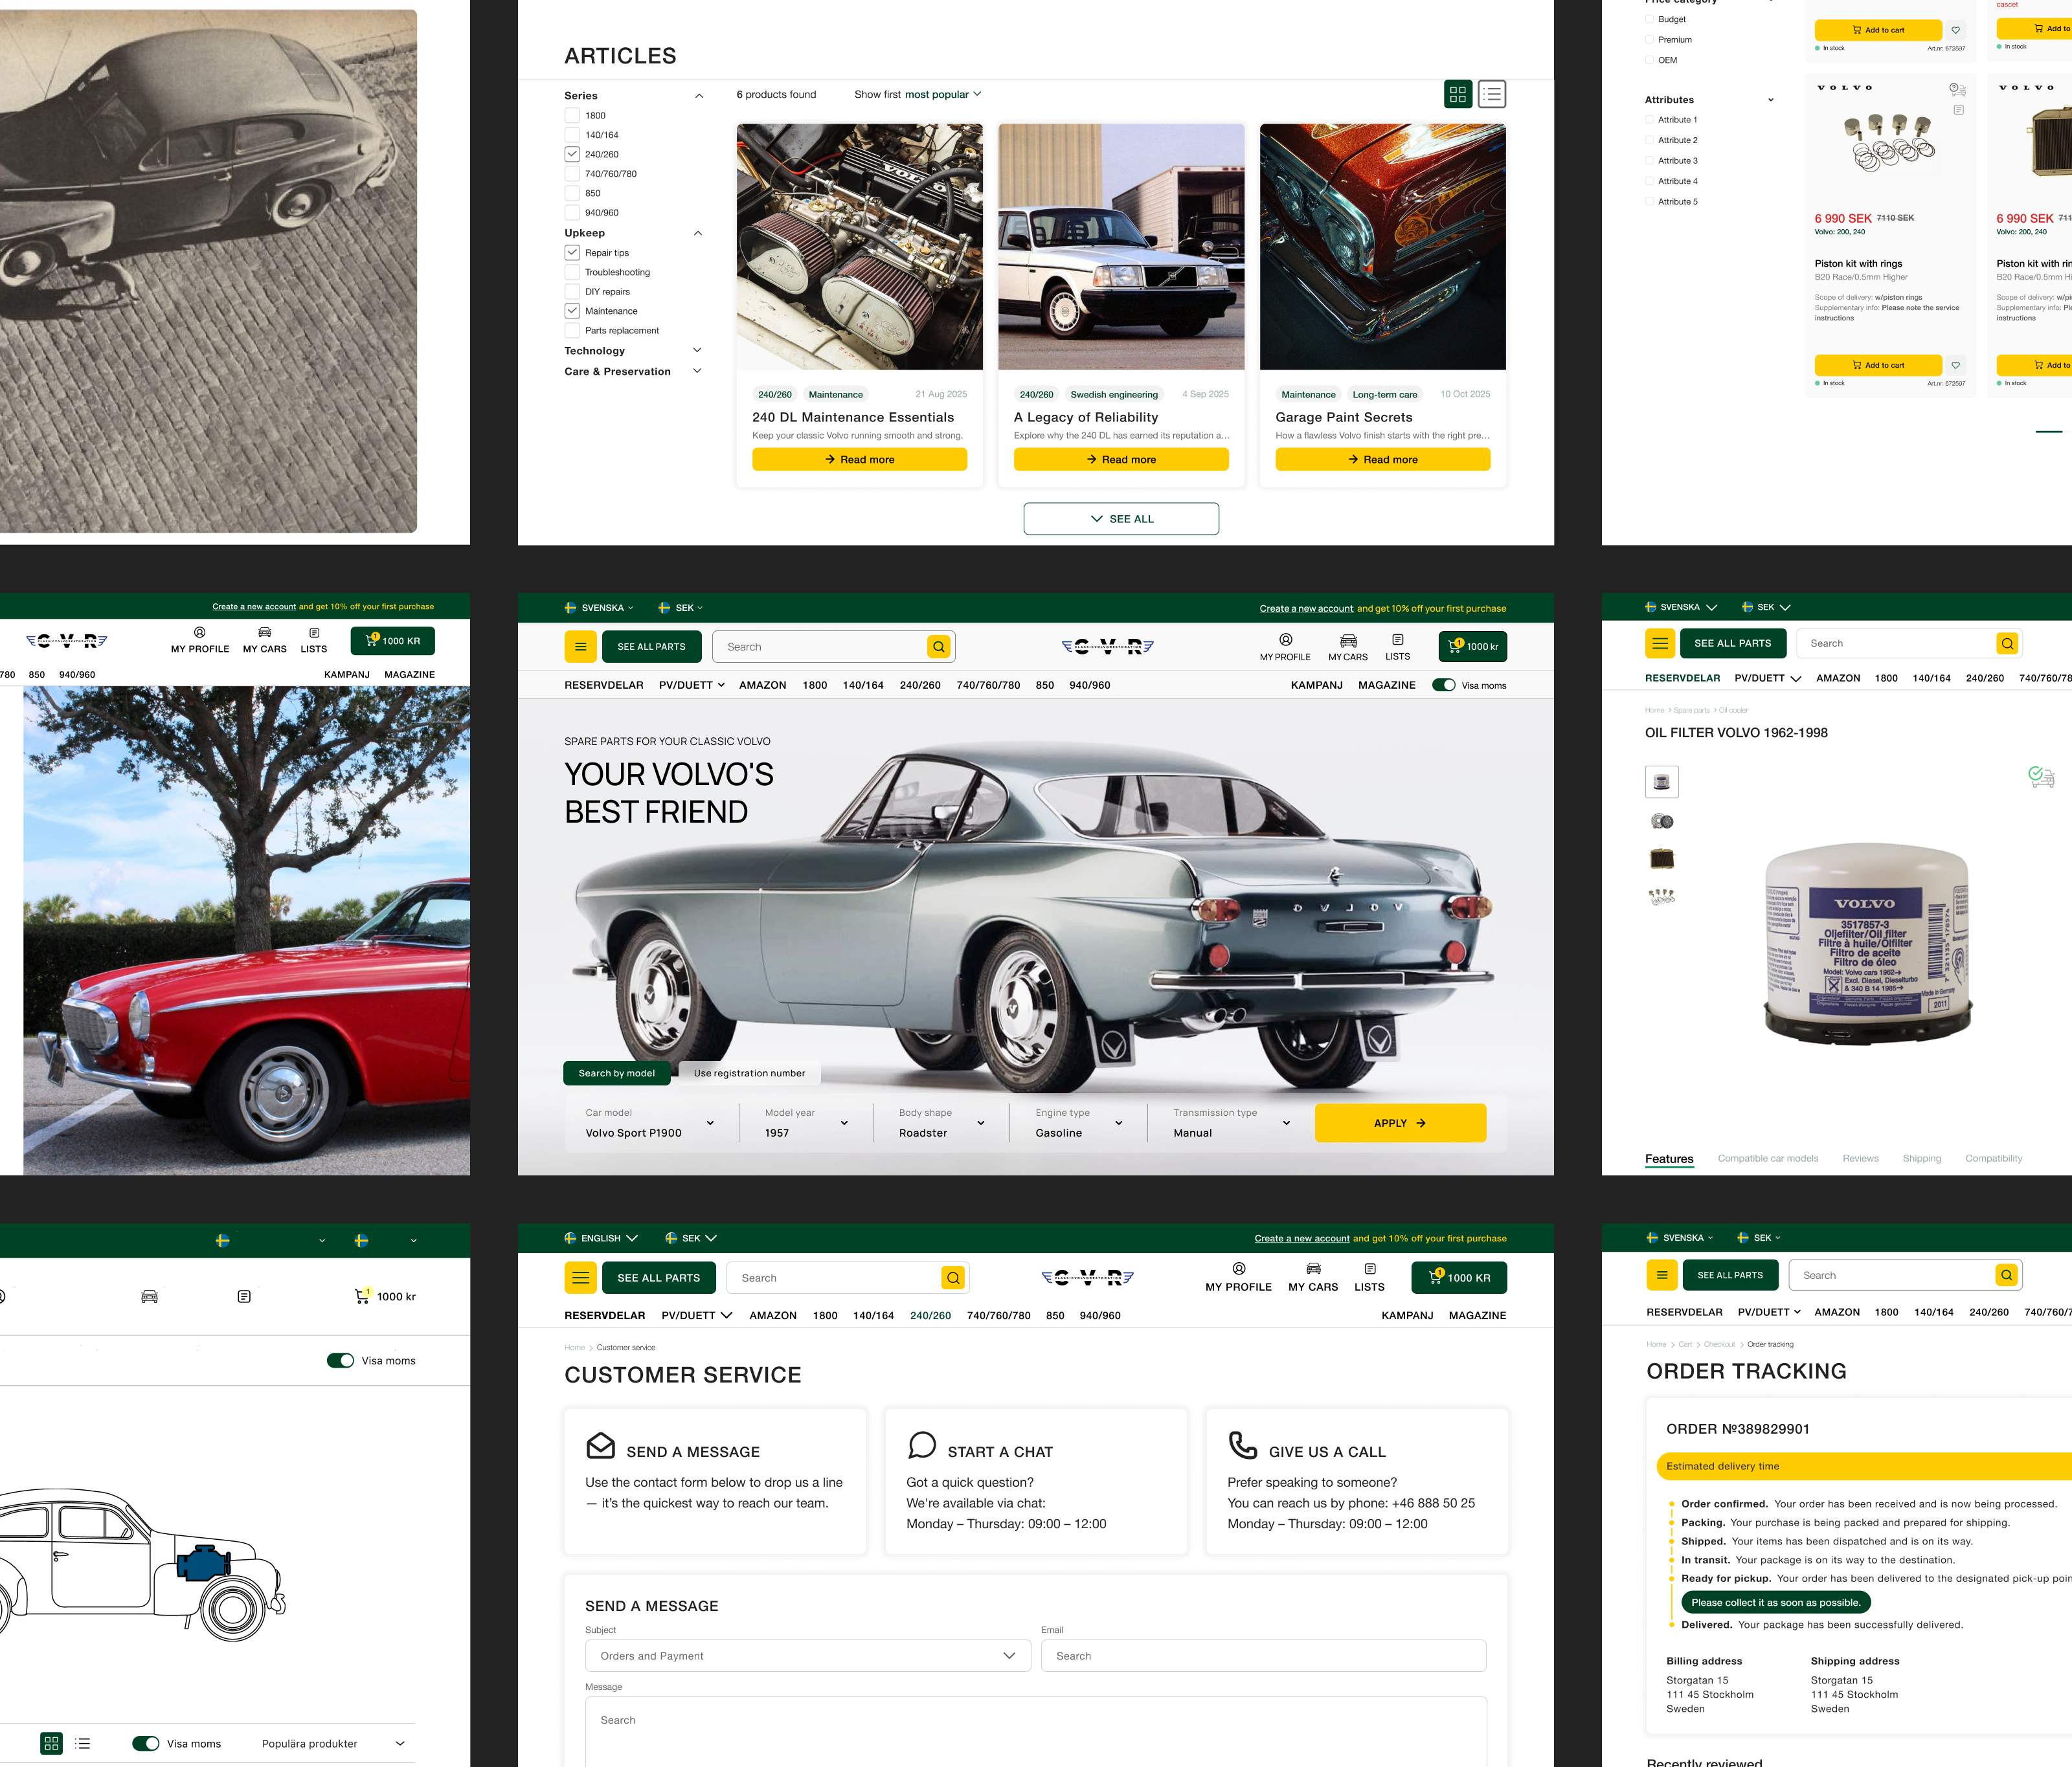Click car question icon on Piston kit card

coord(1958,89)
